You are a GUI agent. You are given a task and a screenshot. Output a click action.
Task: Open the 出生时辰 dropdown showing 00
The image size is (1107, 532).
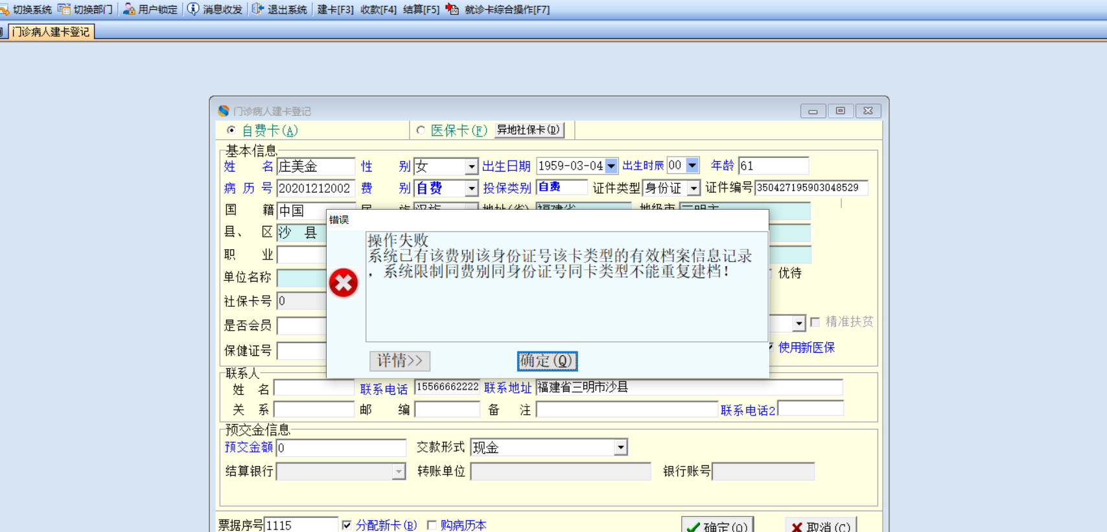692,166
